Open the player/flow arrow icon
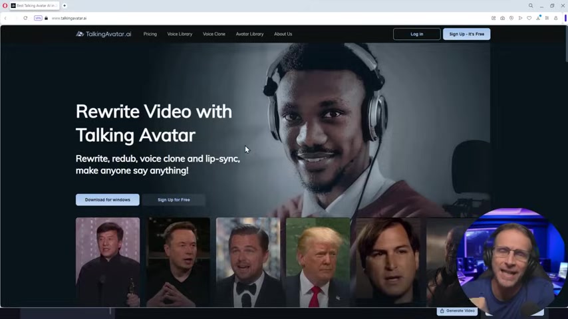568x319 pixels. (x=520, y=18)
